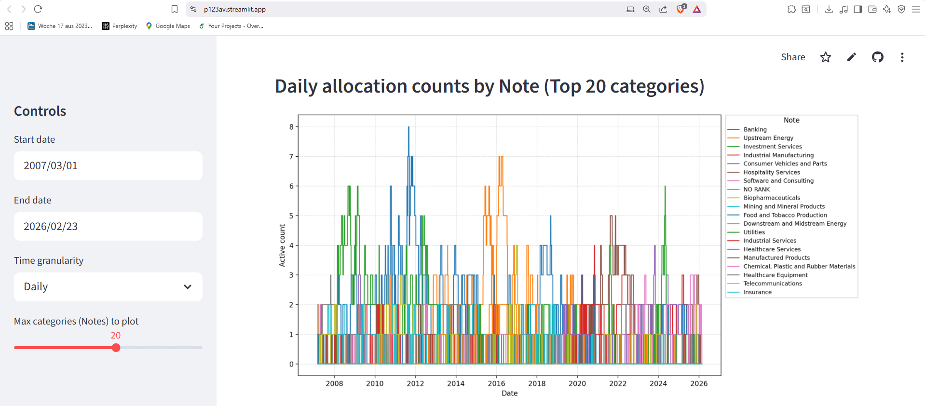Image resolution: width=925 pixels, height=406 pixels.
Task: Open the GitHub repository icon
Action: [x=878, y=57]
